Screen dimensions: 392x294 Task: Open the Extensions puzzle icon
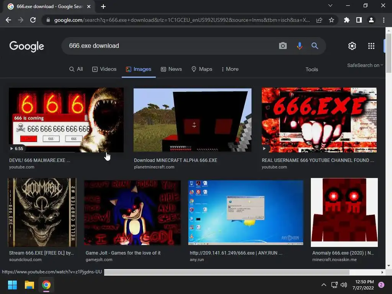[347, 20]
